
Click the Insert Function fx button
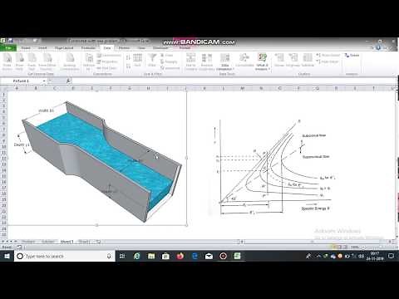pos(68,81)
